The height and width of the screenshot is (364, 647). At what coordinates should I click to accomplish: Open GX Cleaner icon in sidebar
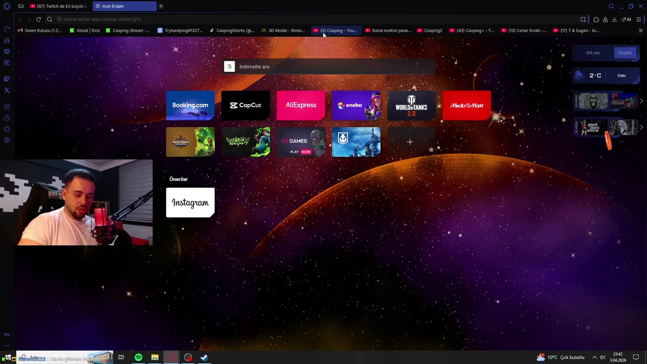(x=7, y=40)
